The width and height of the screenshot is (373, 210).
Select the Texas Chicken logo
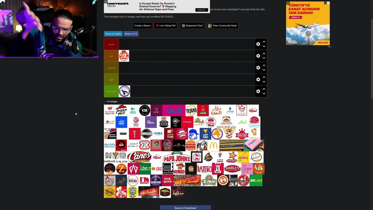click(191, 110)
